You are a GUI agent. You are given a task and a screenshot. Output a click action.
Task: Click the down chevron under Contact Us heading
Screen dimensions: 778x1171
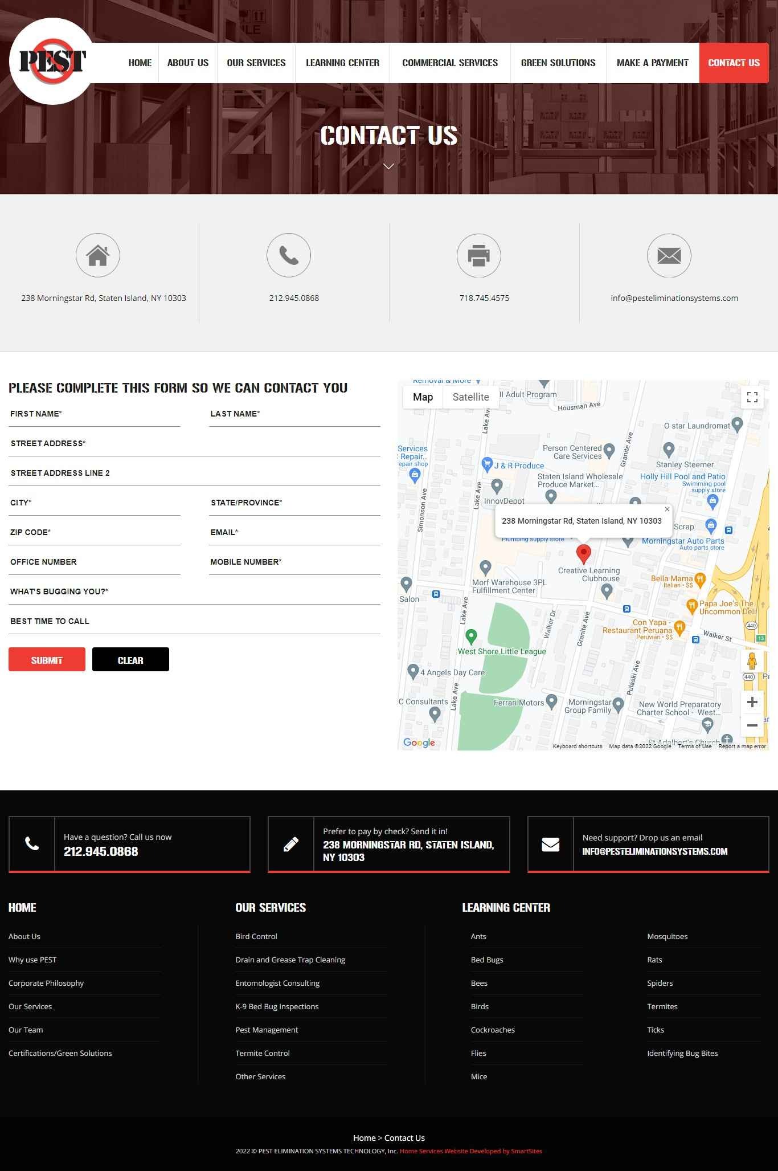(388, 166)
